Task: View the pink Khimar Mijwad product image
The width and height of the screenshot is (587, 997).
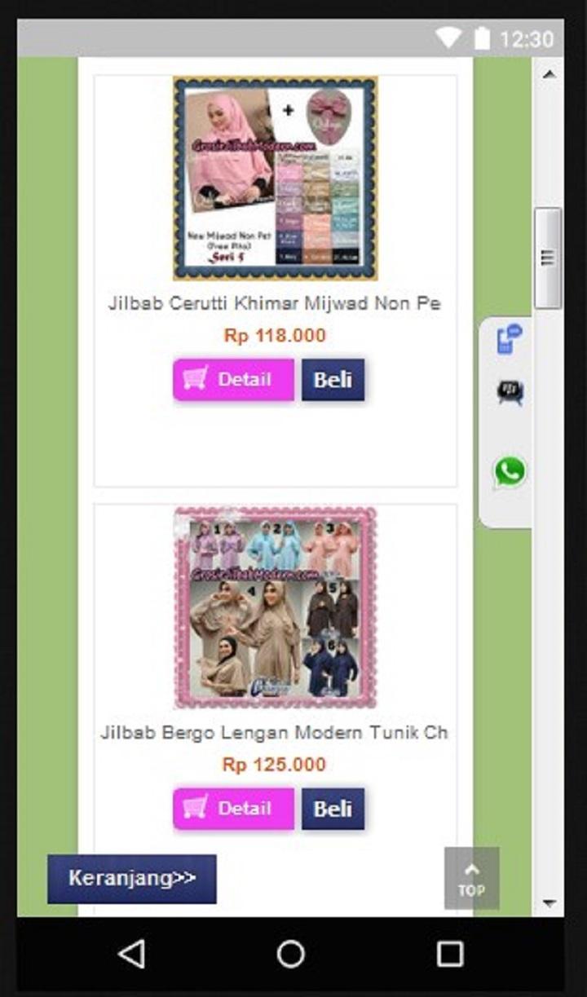Action: (276, 179)
